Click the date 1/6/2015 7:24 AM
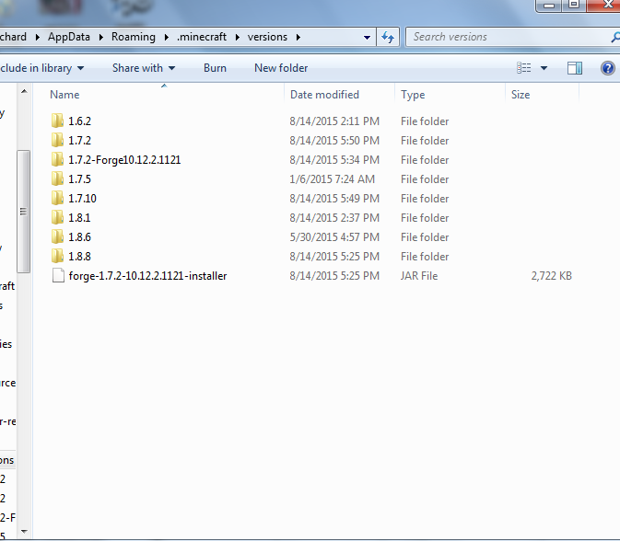 point(333,179)
